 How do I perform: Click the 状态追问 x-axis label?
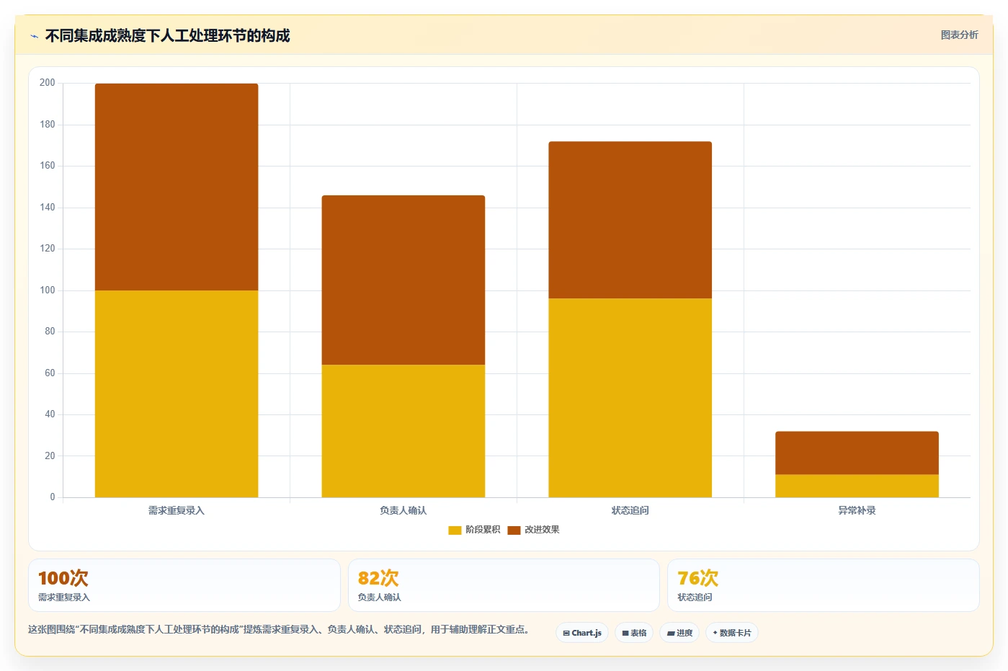(630, 510)
